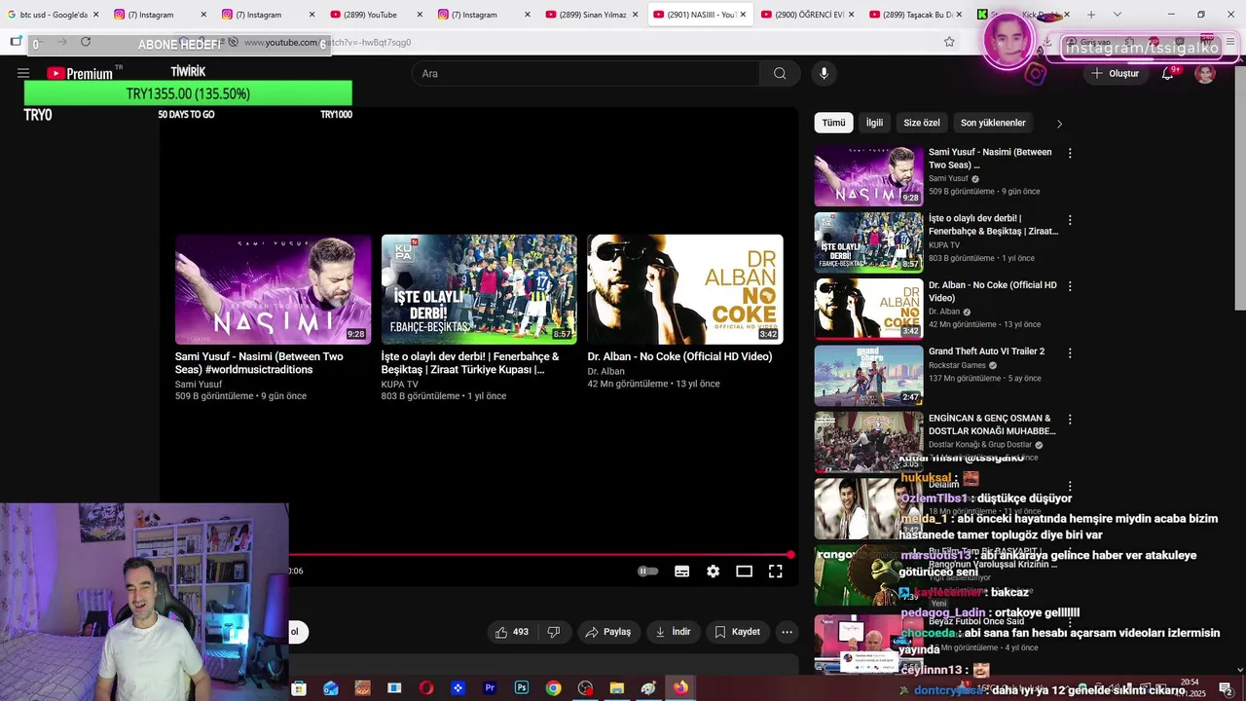Viewport: 1246px width, 701px height.
Task: Open Photoshop from the taskbar
Action: point(522,688)
